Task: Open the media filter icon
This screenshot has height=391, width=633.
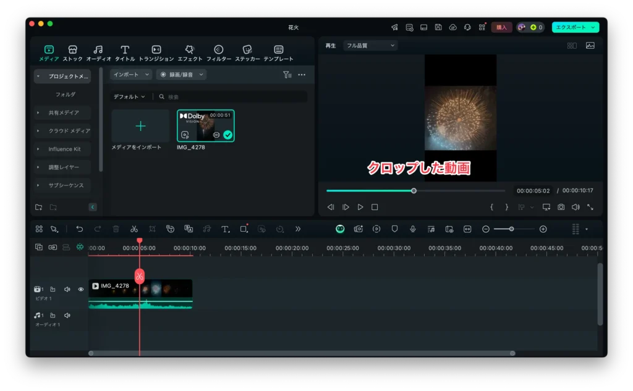Action: (x=287, y=75)
